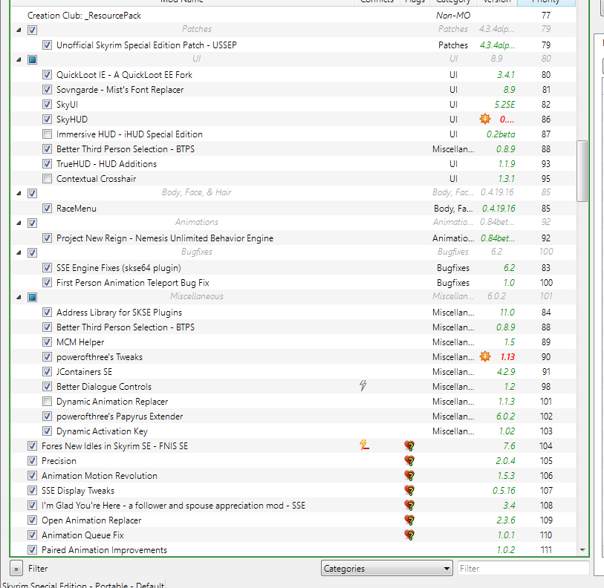Toggle the Miscellaneous group partial checkbox
The width and height of the screenshot is (604, 588).
[33, 297]
